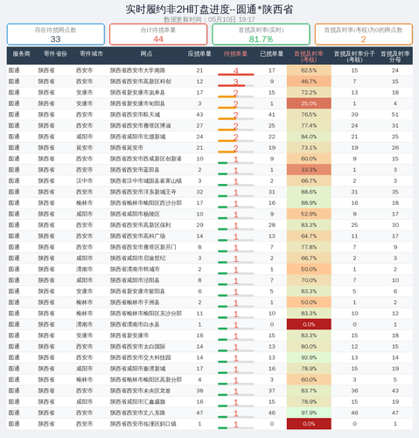This screenshot has height=438, width=419.
Task: Select the 西安市沣东新城王寺 outlet
Action: tap(143, 192)
